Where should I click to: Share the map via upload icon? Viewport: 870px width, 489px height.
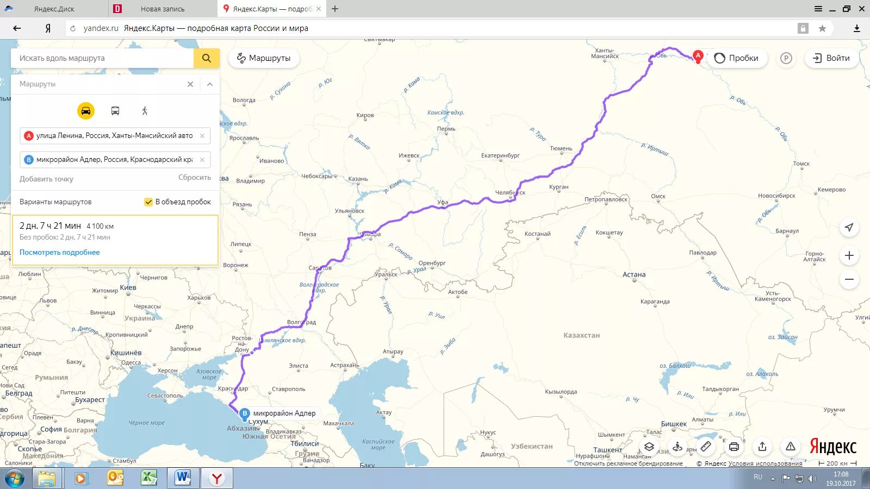pos(762,447)
